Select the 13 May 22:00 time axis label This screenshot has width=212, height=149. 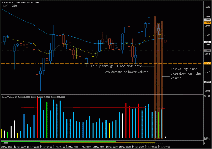20,147
